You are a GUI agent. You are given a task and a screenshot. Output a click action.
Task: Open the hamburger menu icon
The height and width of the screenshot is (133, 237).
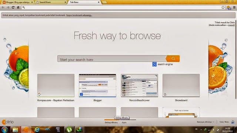click(x=234, y=7)
